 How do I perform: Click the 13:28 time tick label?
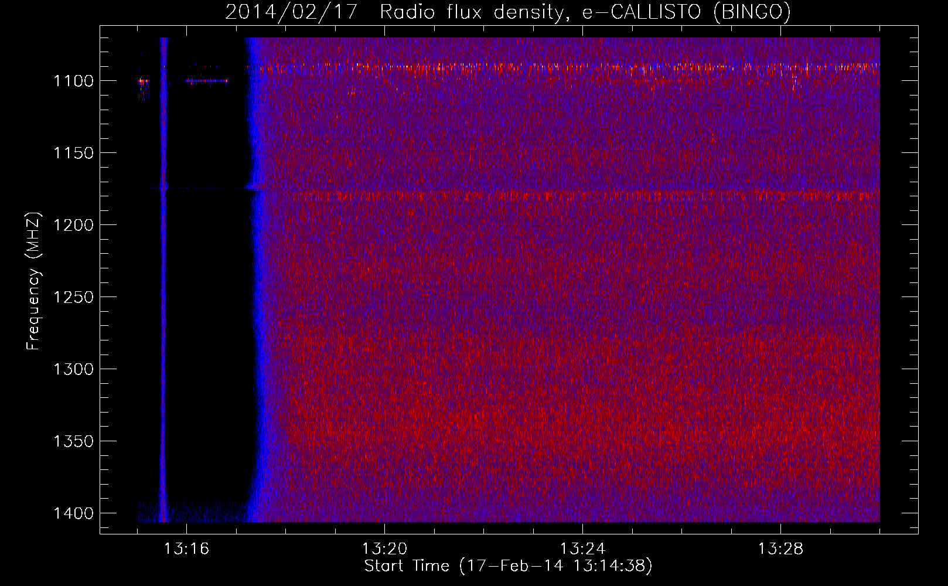[780, 549]
